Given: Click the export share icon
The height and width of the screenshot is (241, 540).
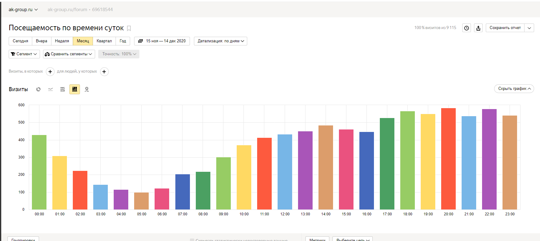Looking at the screenshot, I should (x=478, y=28).
